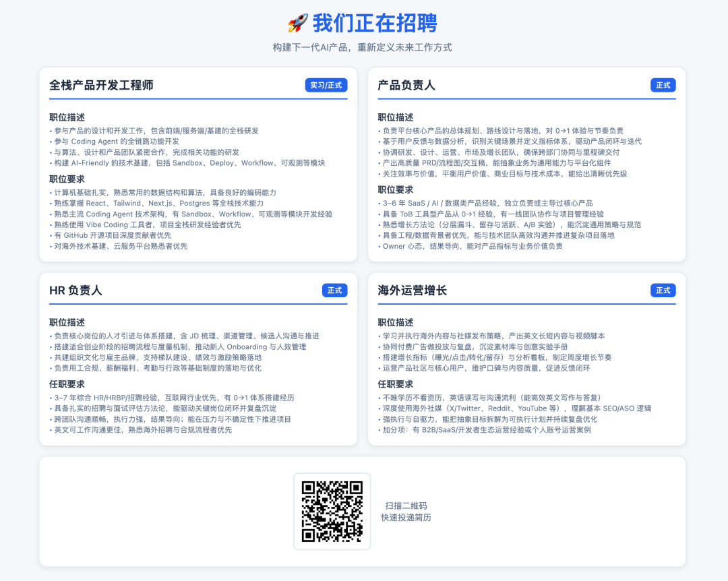Click the 全栈产品开发工程师 job title
The height and width of the screenshot is (581, 728).
101,85
